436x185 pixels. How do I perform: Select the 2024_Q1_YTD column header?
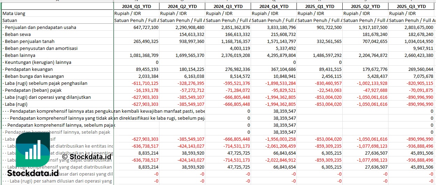point(136,7)
